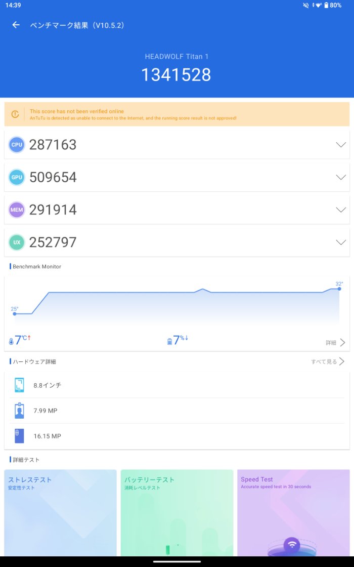Tap the back arrow in header

tap(16, 25)
